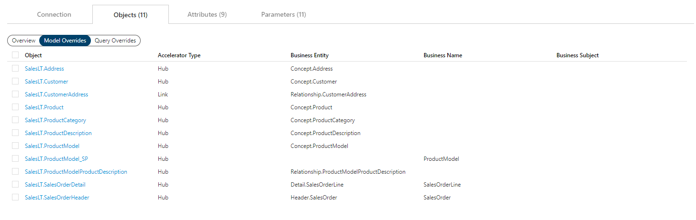696x220 pixels.
Task: Open the Attributes (9) tab
Action: pos(207,14)
